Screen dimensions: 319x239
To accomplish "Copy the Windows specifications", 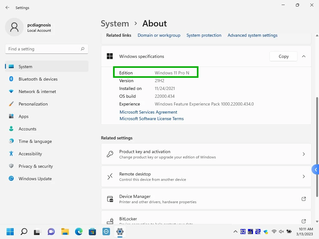I will [x=283, y=56].
